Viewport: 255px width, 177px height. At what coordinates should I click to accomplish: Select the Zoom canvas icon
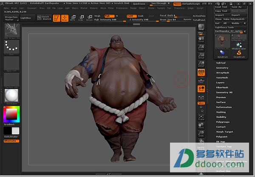[201, 48]
